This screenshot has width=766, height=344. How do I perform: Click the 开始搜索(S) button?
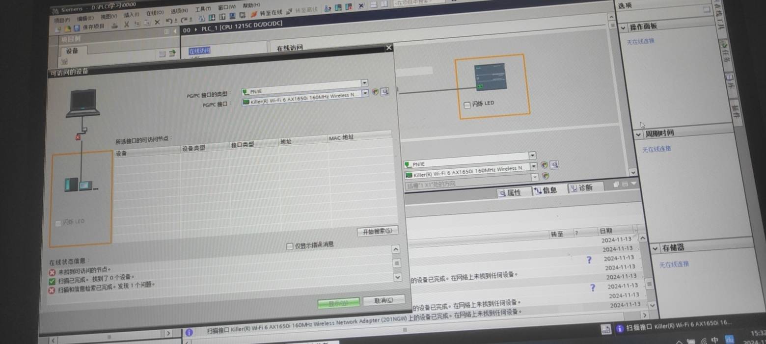[377, 231]
